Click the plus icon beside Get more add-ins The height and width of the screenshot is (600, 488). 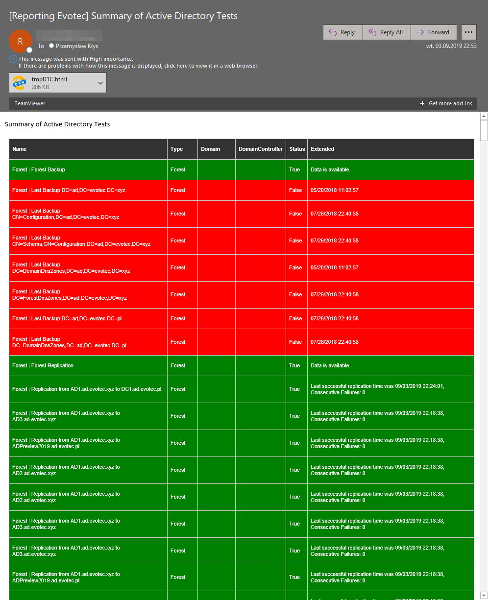tap(422, 103)
